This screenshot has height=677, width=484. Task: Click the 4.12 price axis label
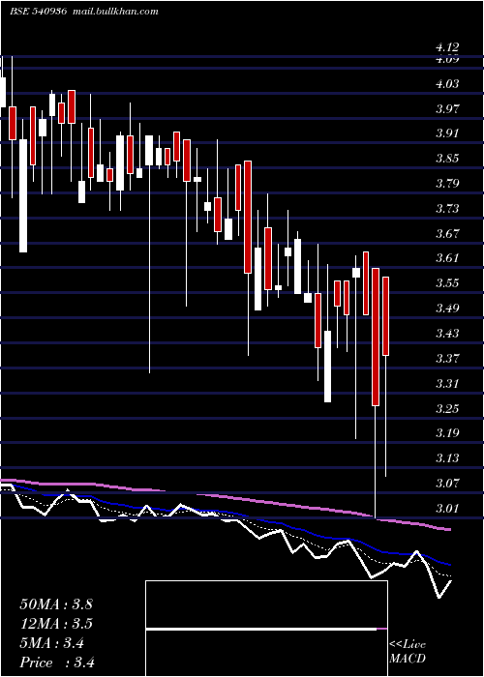447,47
